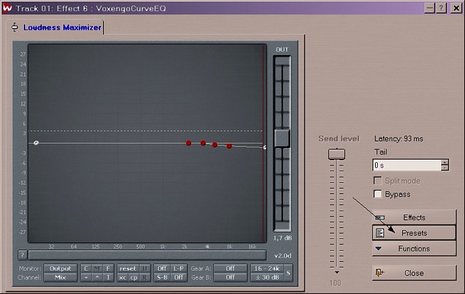Viewport: 465px width, 294px height.
Task: Click the OUT gain fader handle
Action: coord(282,138)
